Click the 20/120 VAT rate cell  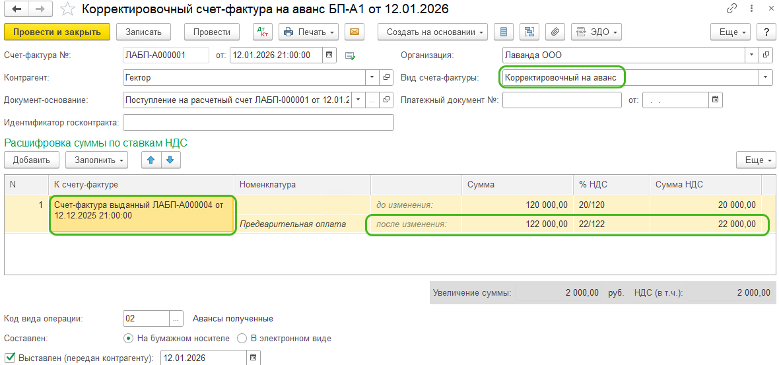pos(611,205)
